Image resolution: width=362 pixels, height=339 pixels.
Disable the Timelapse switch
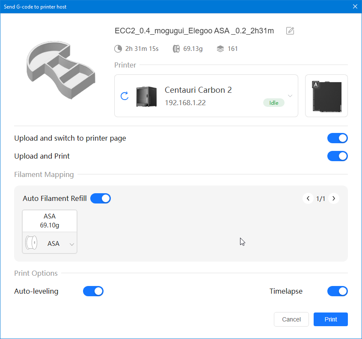pyautogui.click(x=337, y=292)
